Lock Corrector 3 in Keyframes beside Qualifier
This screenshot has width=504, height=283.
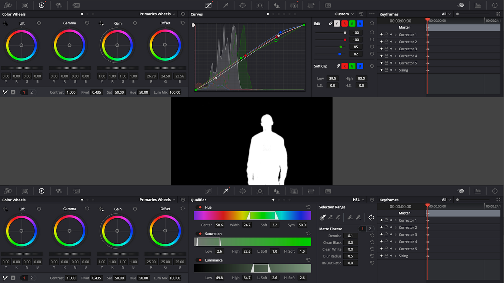tap(386, 235)
